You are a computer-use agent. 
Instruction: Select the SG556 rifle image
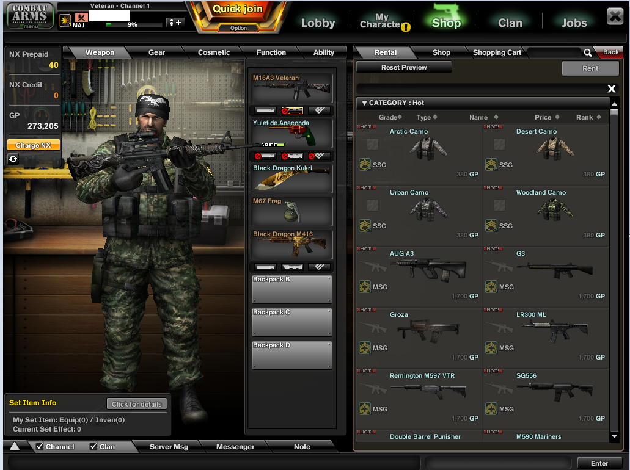(555, 391)
